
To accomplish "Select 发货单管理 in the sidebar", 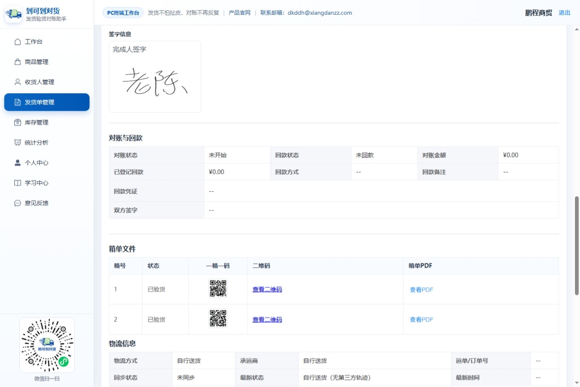I will pos(47,102).
